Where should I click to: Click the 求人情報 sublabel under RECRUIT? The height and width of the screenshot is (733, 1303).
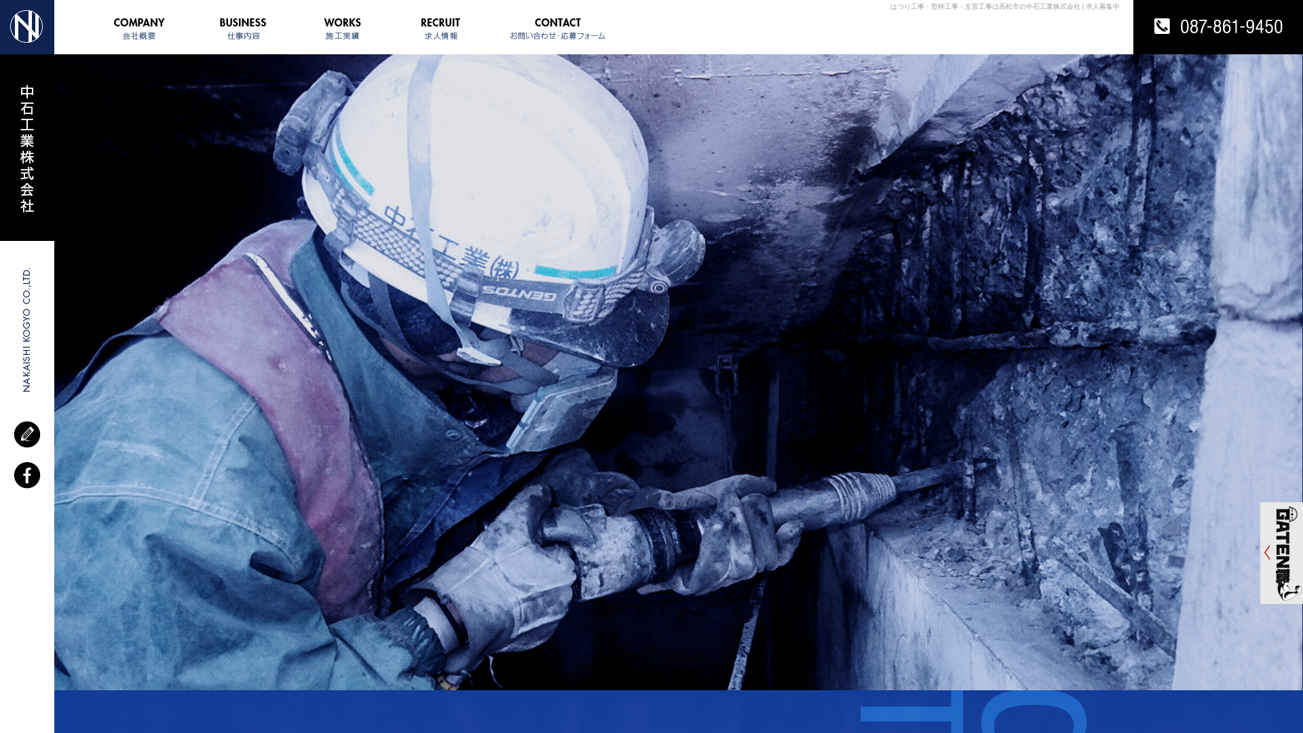point(440,36)
